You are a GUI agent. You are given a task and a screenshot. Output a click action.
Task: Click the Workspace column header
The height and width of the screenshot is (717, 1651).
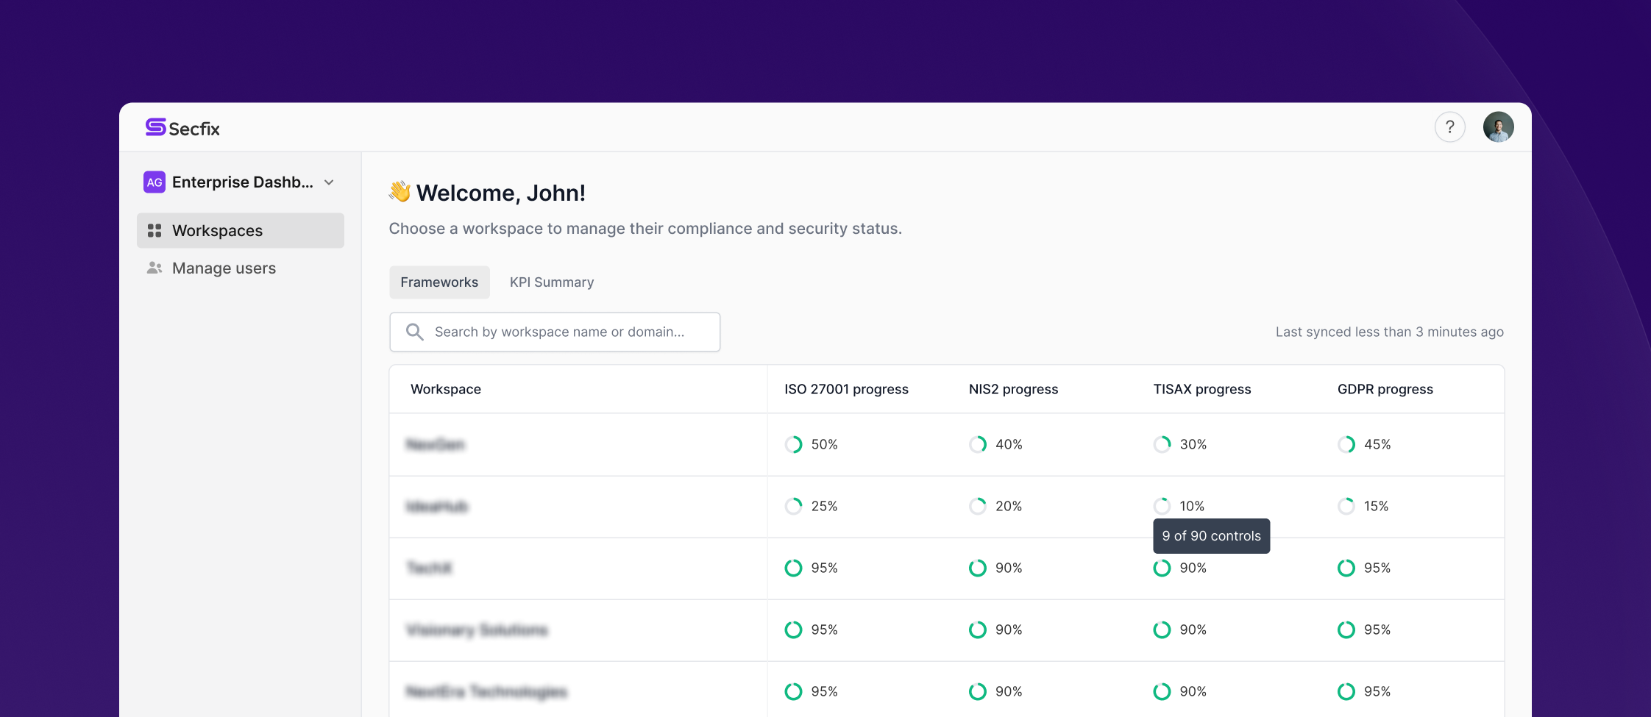(x=446, y=390)
